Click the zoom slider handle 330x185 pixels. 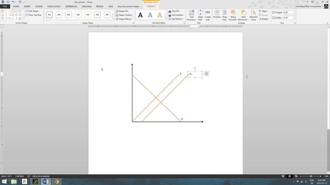[x=311, y=176]
